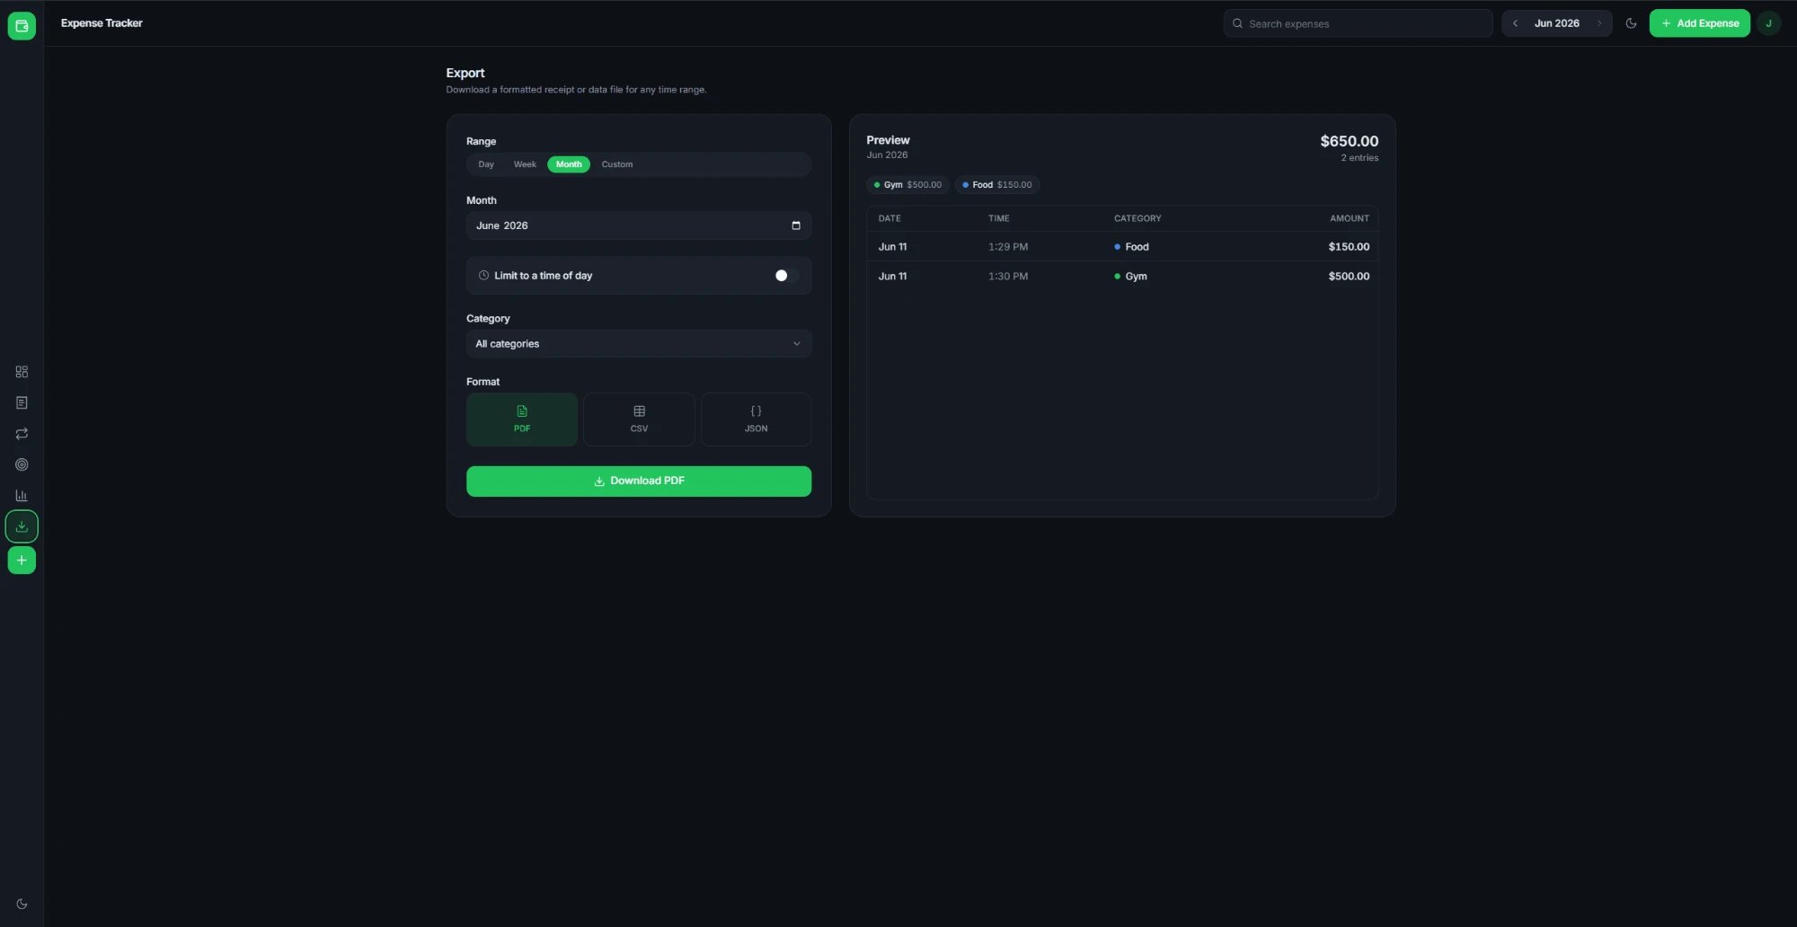Click the CATEGORY column header
This screenshot has height=927, width=1797.
pyautogui.click(x=1138, y=218)
